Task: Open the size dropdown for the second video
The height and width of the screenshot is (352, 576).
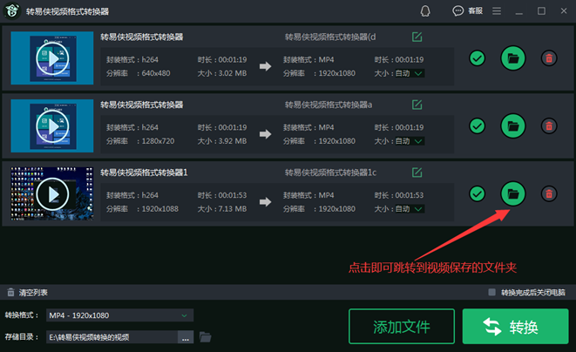Action: coord(419,140)
